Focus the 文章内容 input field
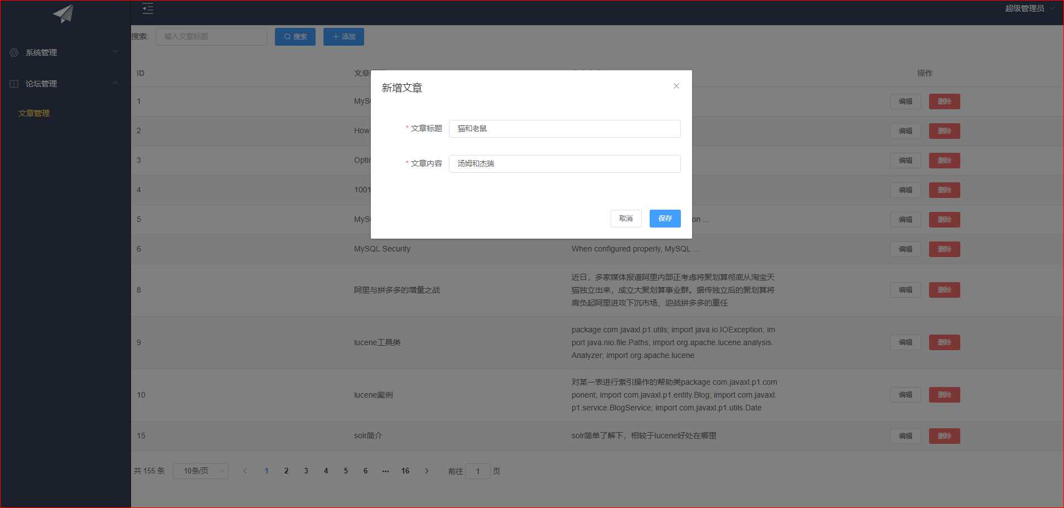Image resolution: width=1064 pixels, height=508 pixels. pos(564,164)
